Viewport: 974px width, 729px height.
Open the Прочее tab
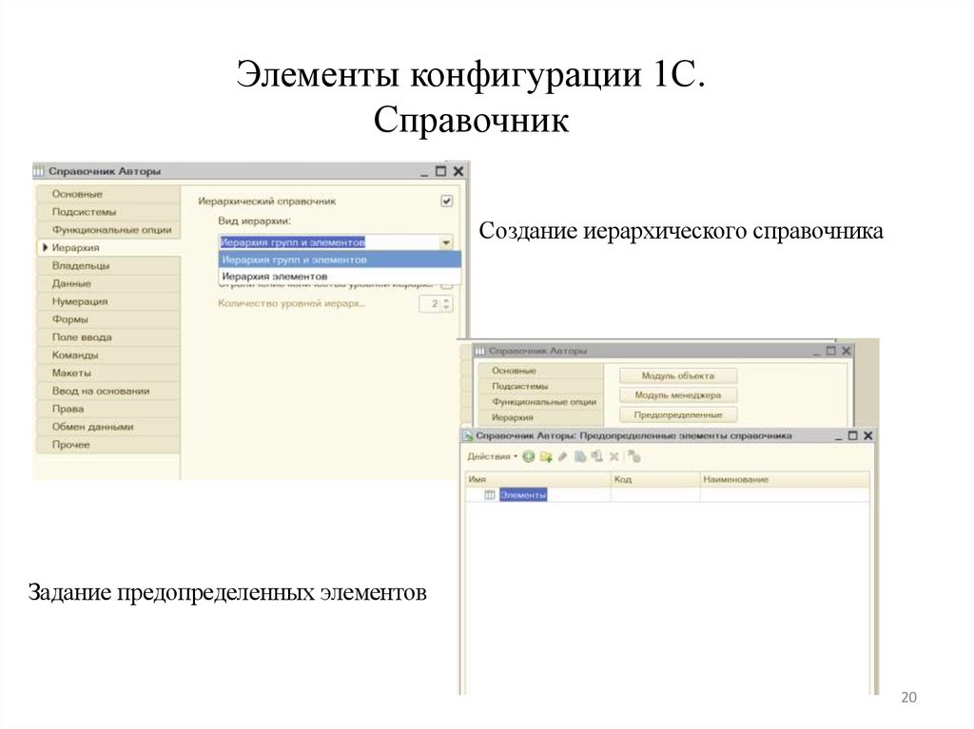[107, 445]
